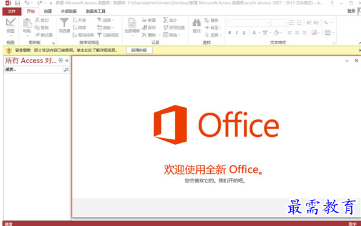Click the 全部刷新 (Refresh All) icon
Viewport: 361px width, 226px height.
[132, 23]
